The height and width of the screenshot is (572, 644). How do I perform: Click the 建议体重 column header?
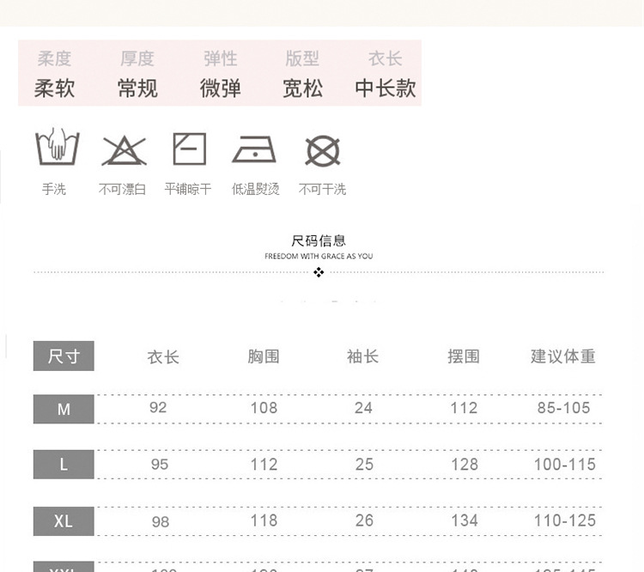[x=563, y=356]
